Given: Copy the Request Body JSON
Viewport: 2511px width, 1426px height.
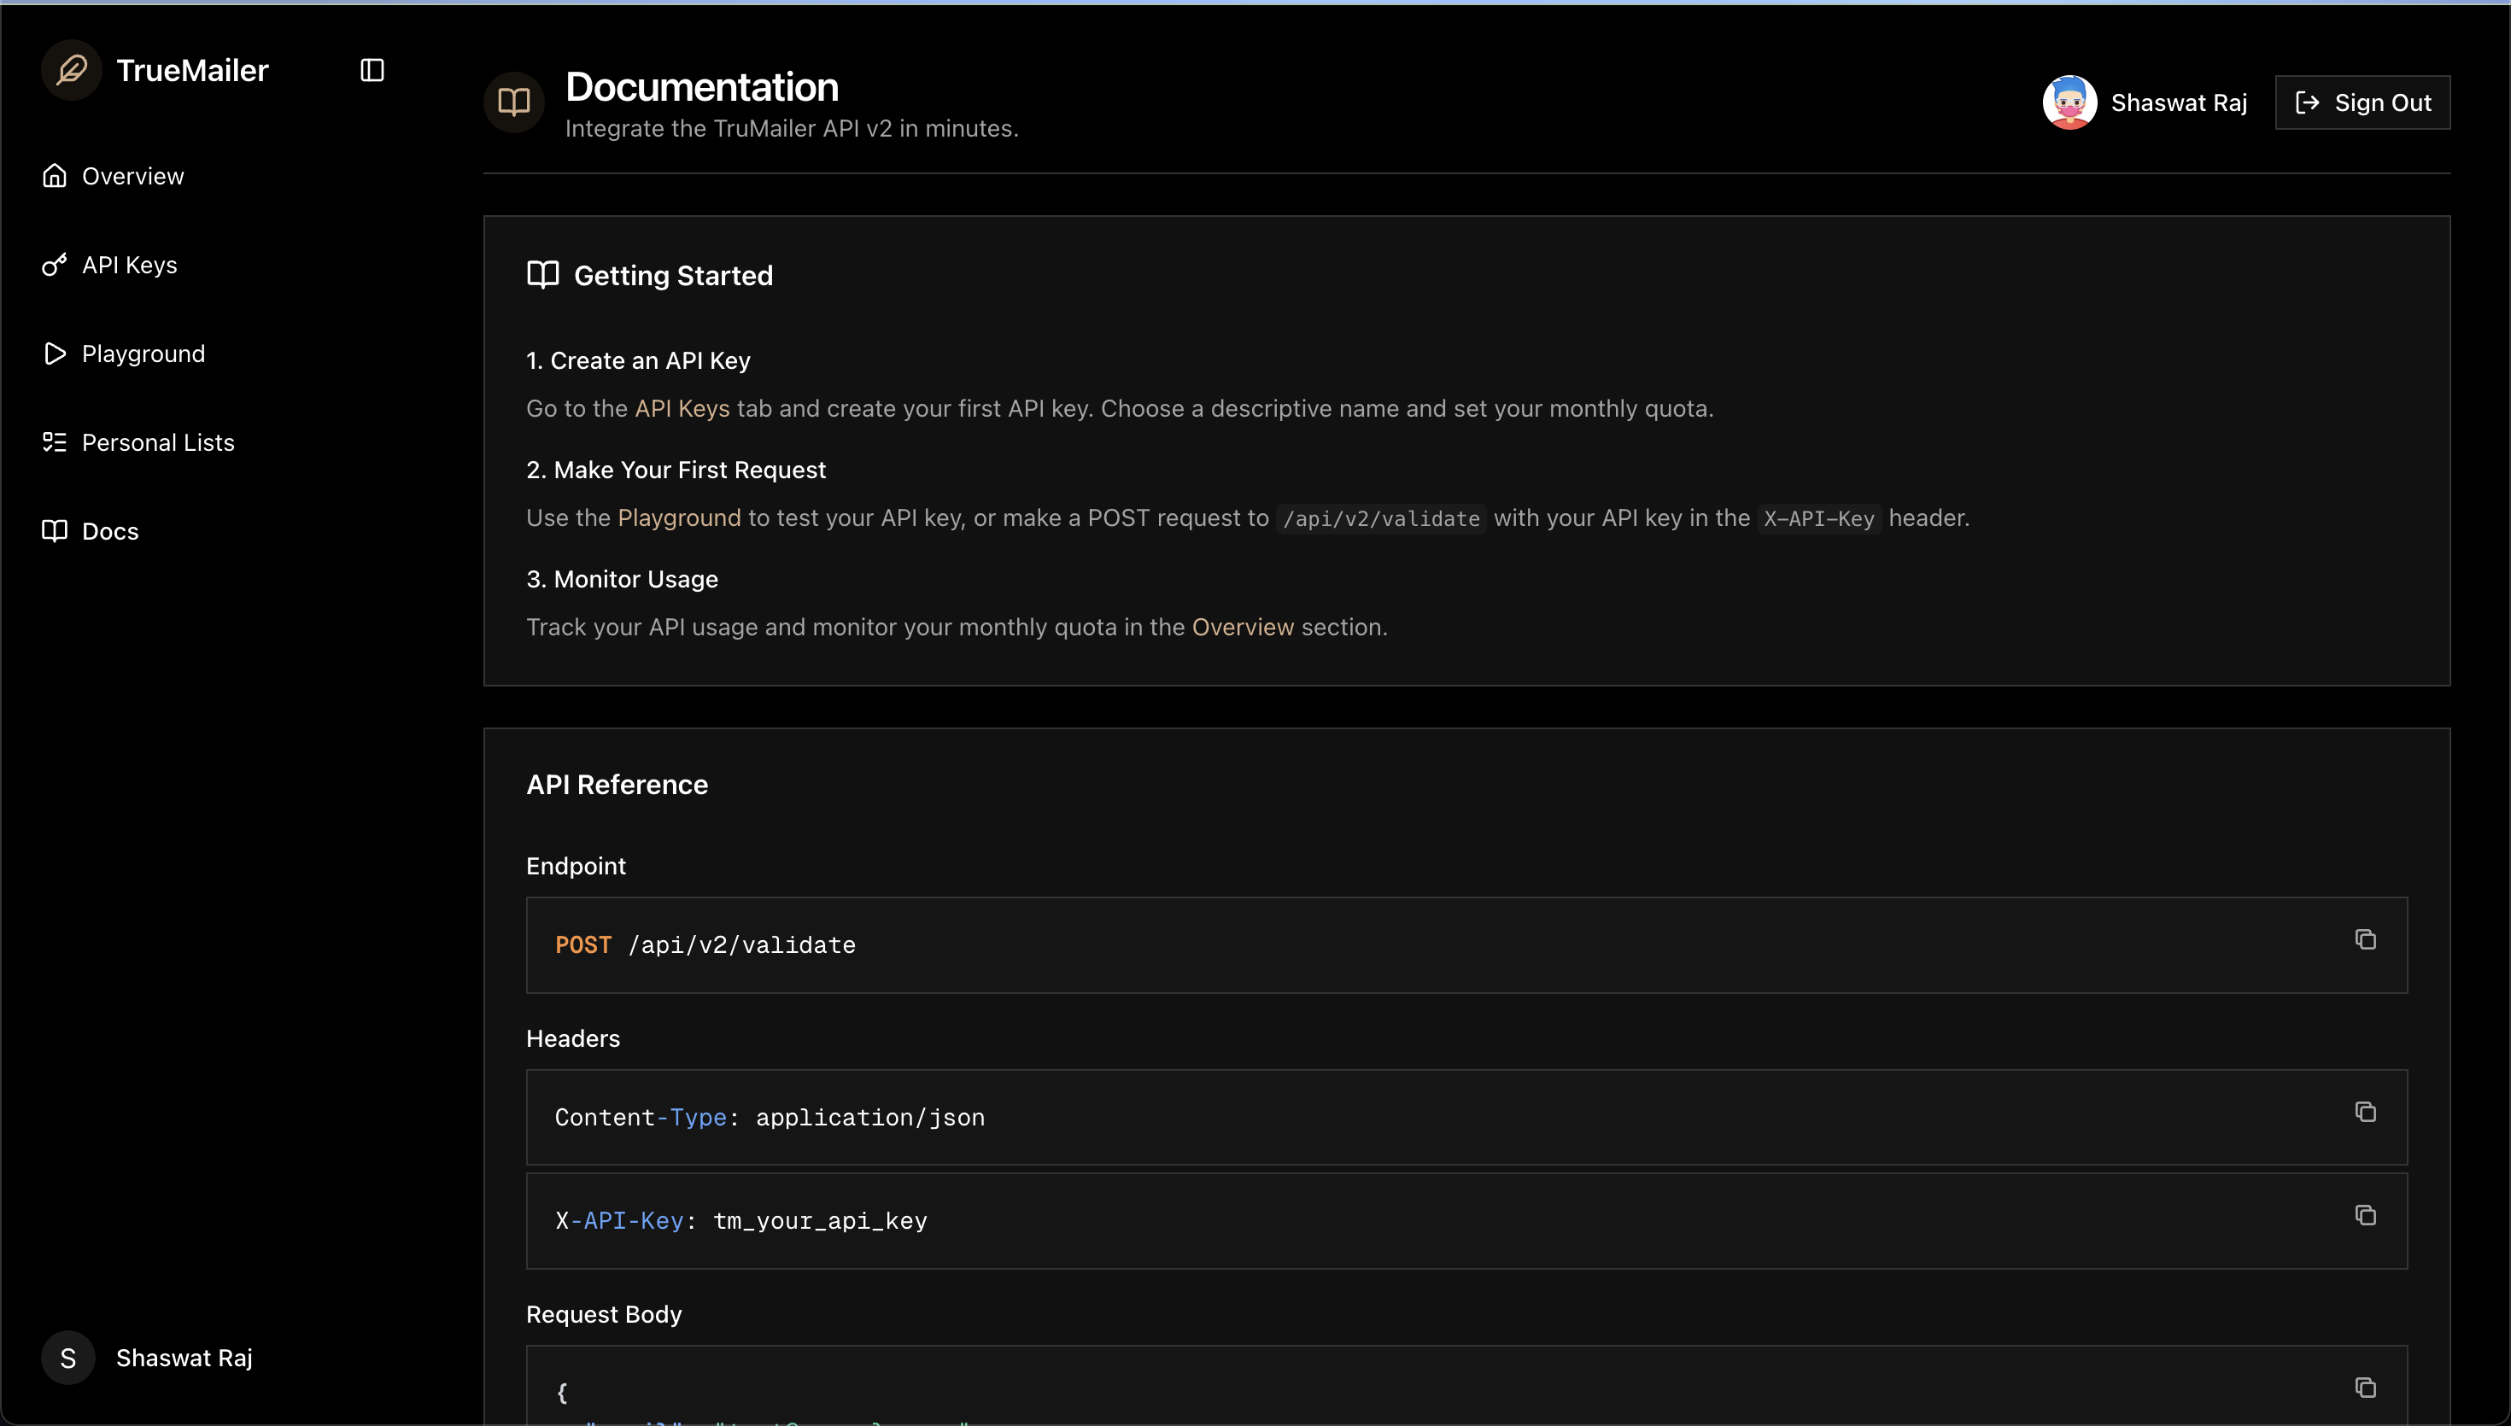Looking at the screenshot, I should tap(2365, 1388).
